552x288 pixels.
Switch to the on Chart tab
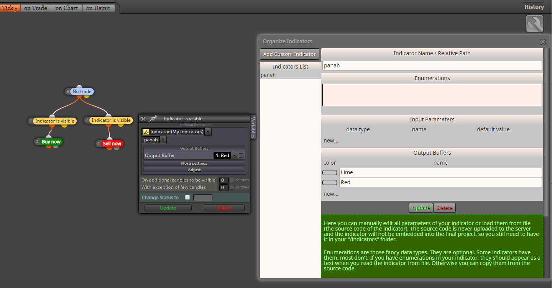tap(67, 8)
